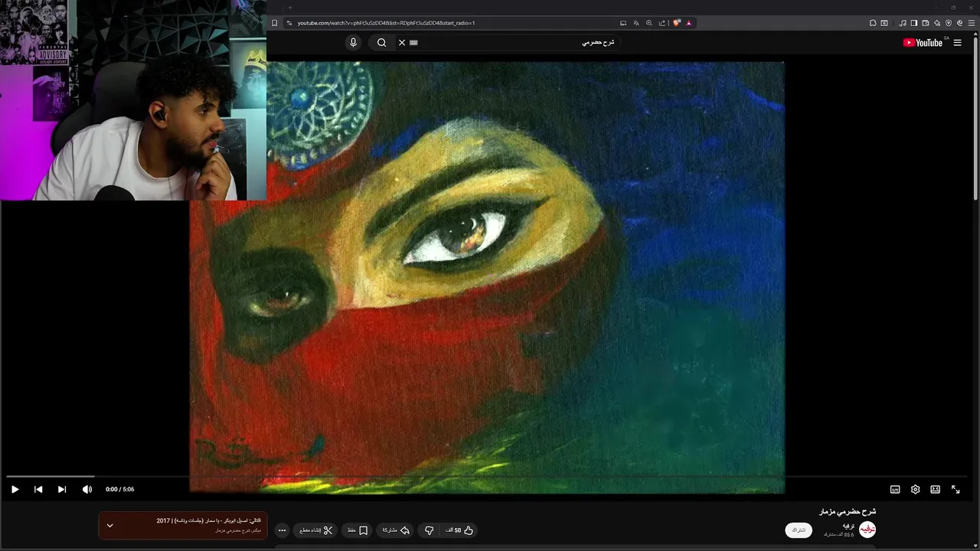Click the media control music note icon
Viewport: 980px width, 551px height.
coord(903,23)
